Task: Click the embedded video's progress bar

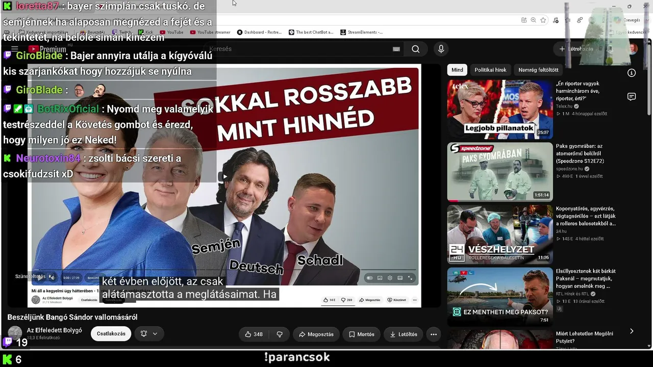Action: pyautogui.click(x=224, y=270)
